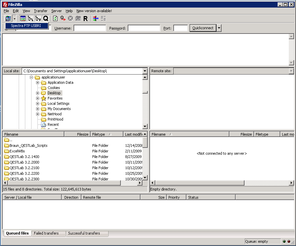296x246 pixels.
Task: Toggle remote directory tree icon
Action: [x=38, y=19]
